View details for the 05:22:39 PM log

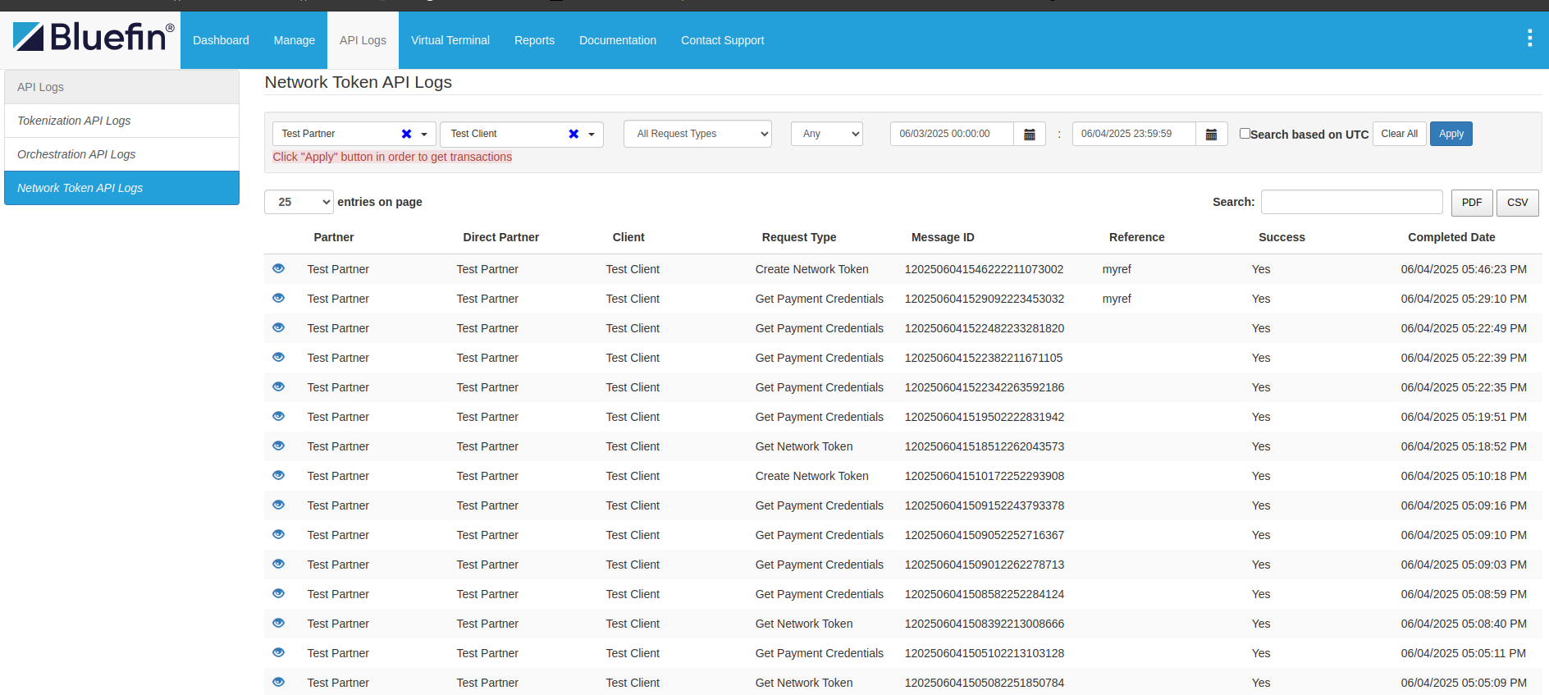tap(278, 357)
